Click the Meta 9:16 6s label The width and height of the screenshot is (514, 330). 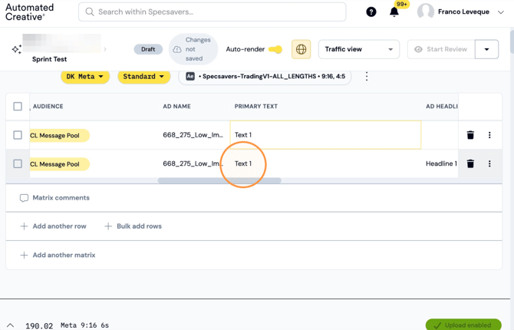(84, 325)
